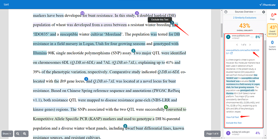Select the Flags tab
Screen dimensions: 278x139
(272, 16)
